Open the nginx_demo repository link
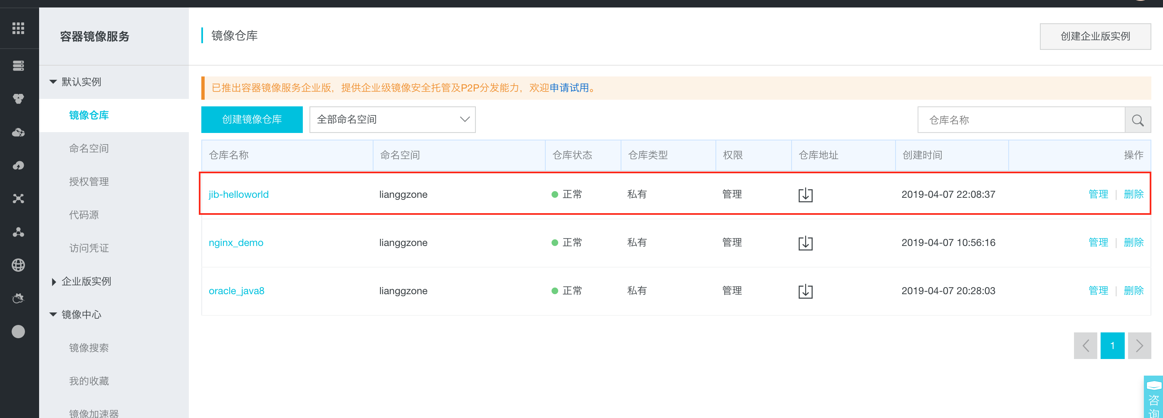This screenshot has height=418, width=1163. pyautogui.click(x=236, y=243)
